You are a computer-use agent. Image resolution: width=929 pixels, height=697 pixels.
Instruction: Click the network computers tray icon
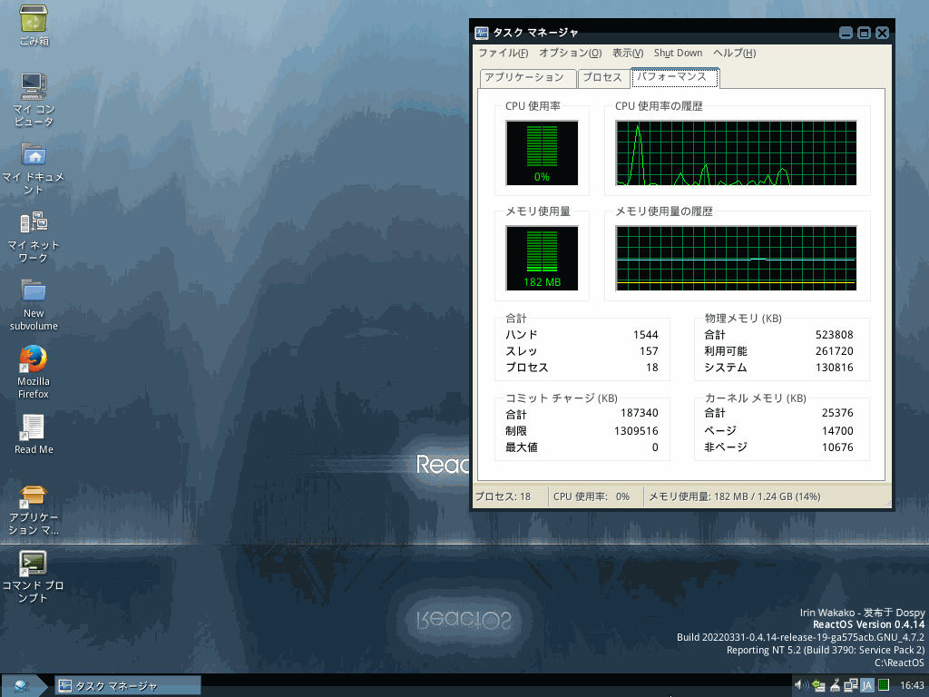point(851,686)
